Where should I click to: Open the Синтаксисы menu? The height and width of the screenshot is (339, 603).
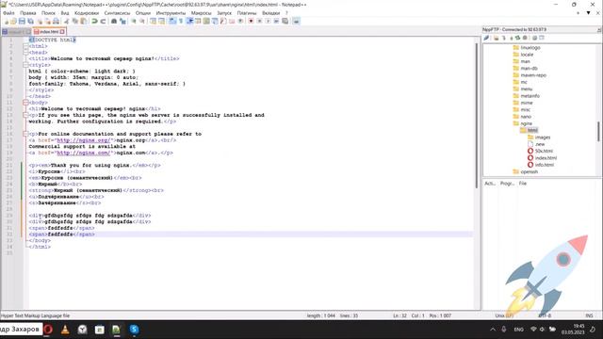point(117,13)
